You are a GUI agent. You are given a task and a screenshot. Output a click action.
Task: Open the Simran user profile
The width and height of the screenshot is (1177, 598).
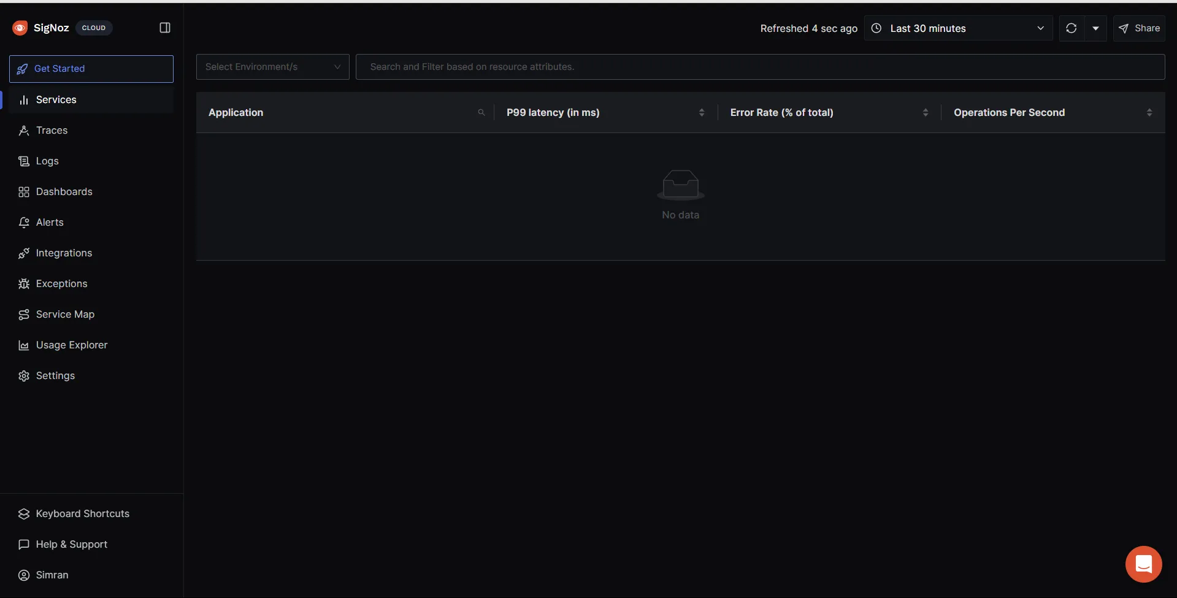click(91, 575)
